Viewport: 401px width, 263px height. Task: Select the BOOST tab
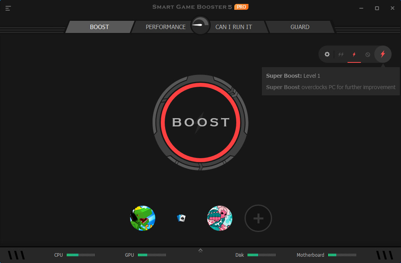[99, 27]
